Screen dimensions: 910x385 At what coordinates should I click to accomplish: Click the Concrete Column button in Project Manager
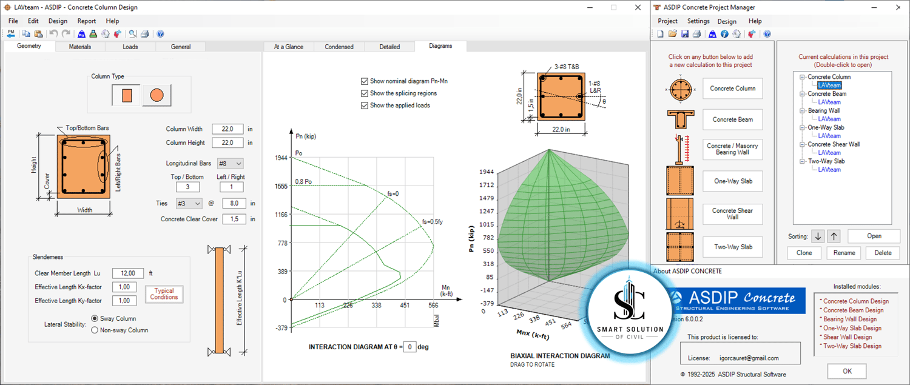click(x=733, y=89)
